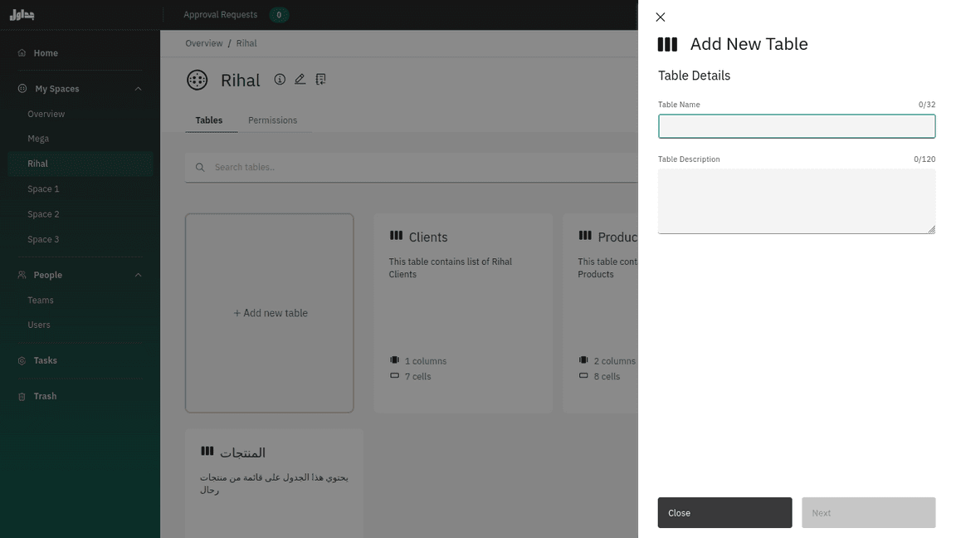Click the Next button

[x=868, y=513]
